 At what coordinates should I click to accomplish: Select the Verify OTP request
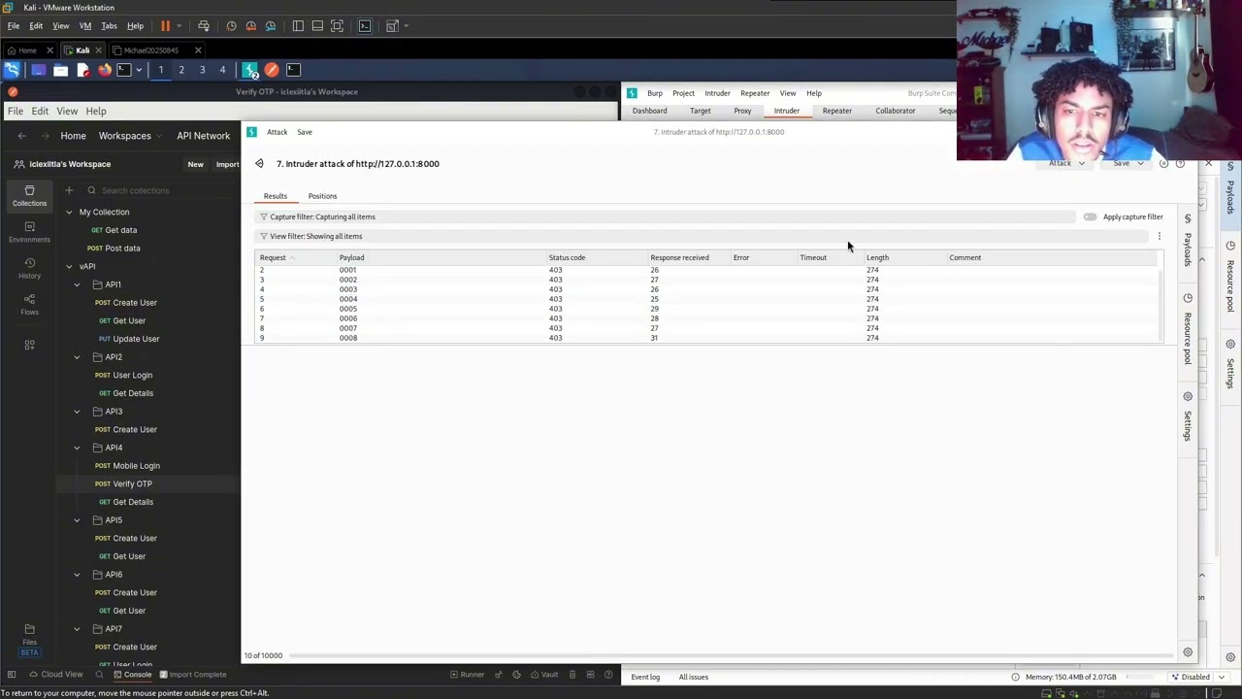tap(132, 483)
